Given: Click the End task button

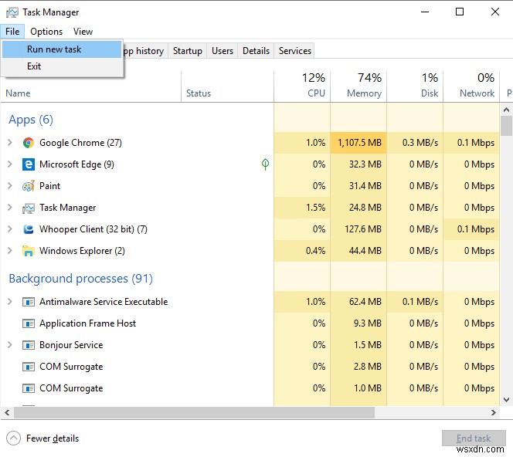Looking at the screenshot, I should 474,438.
